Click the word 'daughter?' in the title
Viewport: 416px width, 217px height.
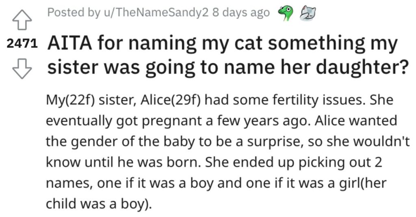pyautogui.click(x=362, y=68)
